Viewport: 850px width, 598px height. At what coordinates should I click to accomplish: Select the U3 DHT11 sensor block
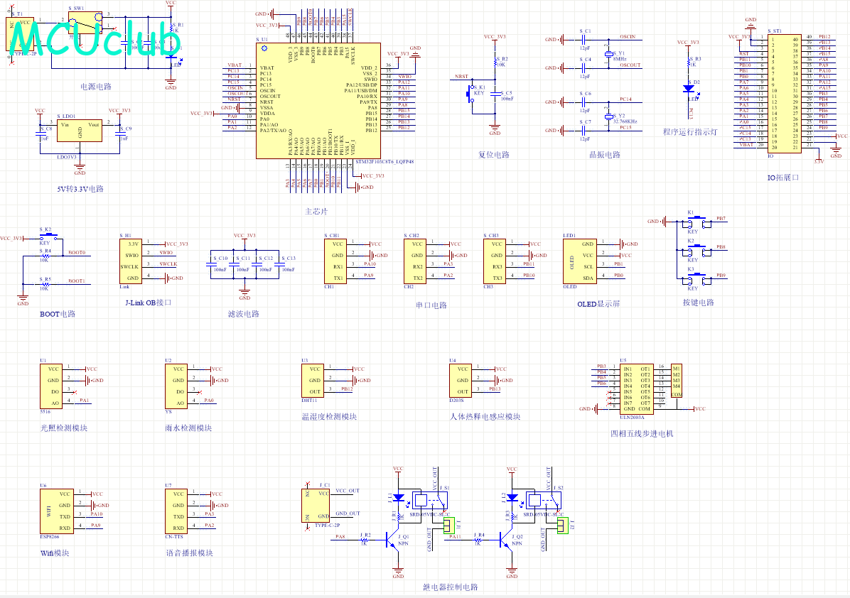313,381
